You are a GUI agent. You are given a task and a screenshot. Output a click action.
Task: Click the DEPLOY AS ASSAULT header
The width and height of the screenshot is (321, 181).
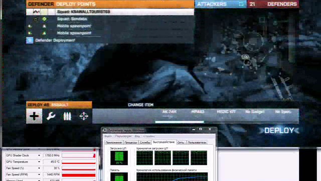click(59, 105)
